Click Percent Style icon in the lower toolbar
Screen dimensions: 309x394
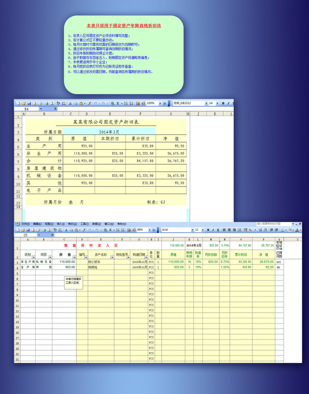[250, 230]
